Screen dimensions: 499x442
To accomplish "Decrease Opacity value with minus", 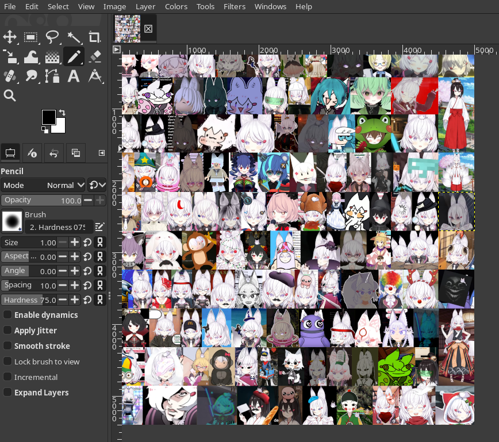I will click(x=88, y=200).
